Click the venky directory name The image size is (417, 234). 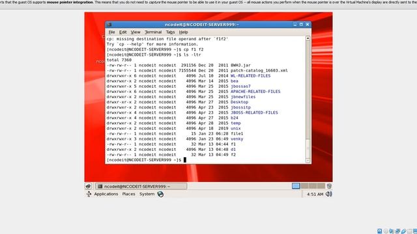237,138
